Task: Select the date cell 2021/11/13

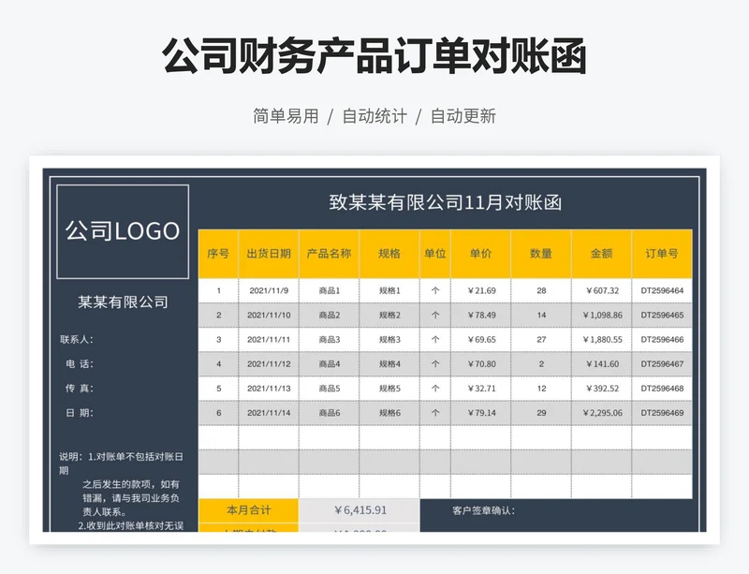Action: pyautogui.click(x=269, y=388)
